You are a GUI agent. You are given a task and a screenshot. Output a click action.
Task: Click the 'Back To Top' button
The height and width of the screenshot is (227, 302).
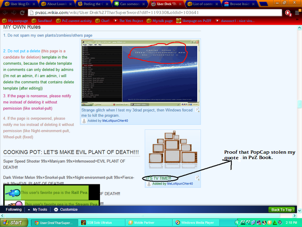tap(281, 210)
